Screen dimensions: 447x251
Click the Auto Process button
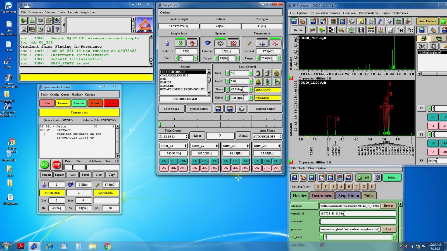(427, 21)
